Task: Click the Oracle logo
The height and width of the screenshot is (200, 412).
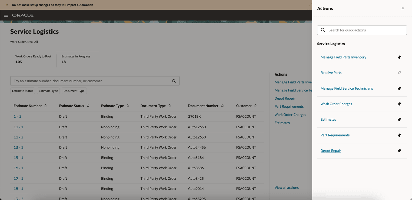Action: (23, 15)
